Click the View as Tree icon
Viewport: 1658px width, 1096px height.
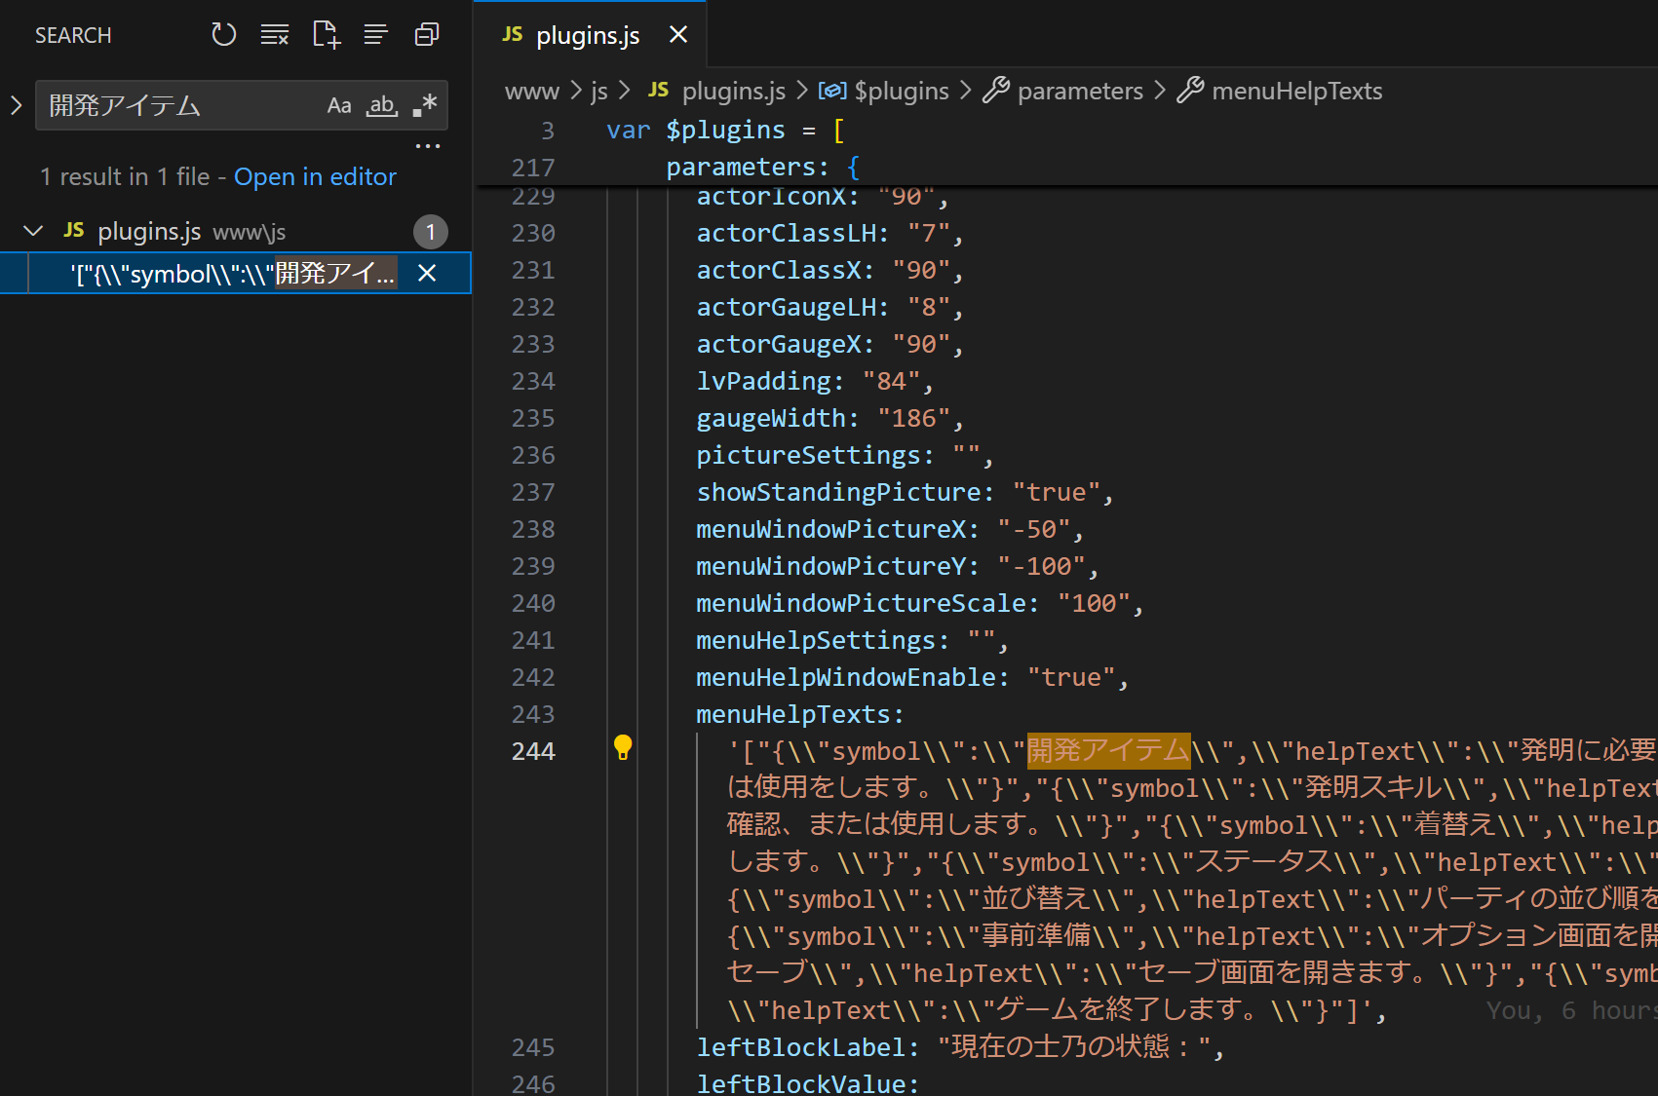376,35
